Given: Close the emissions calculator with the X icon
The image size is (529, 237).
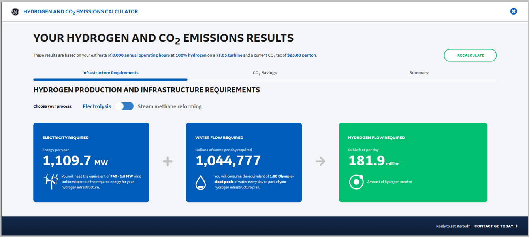Looking at the screenshot, I should coord(514,11).
